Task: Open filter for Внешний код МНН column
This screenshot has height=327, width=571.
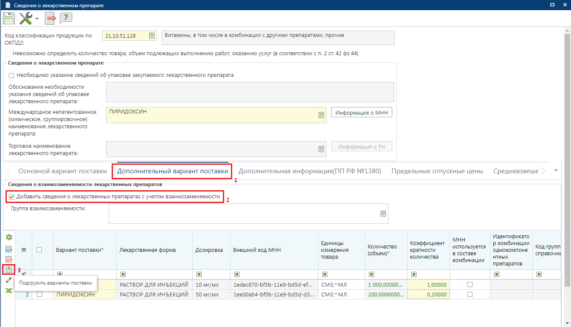Action: (236, 274)
